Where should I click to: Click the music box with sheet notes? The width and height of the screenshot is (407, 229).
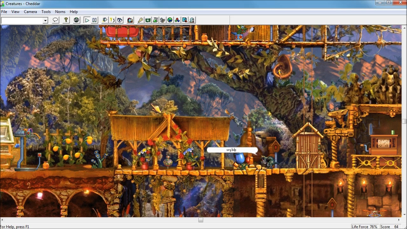pyautogui.click(x=384, y=145)
